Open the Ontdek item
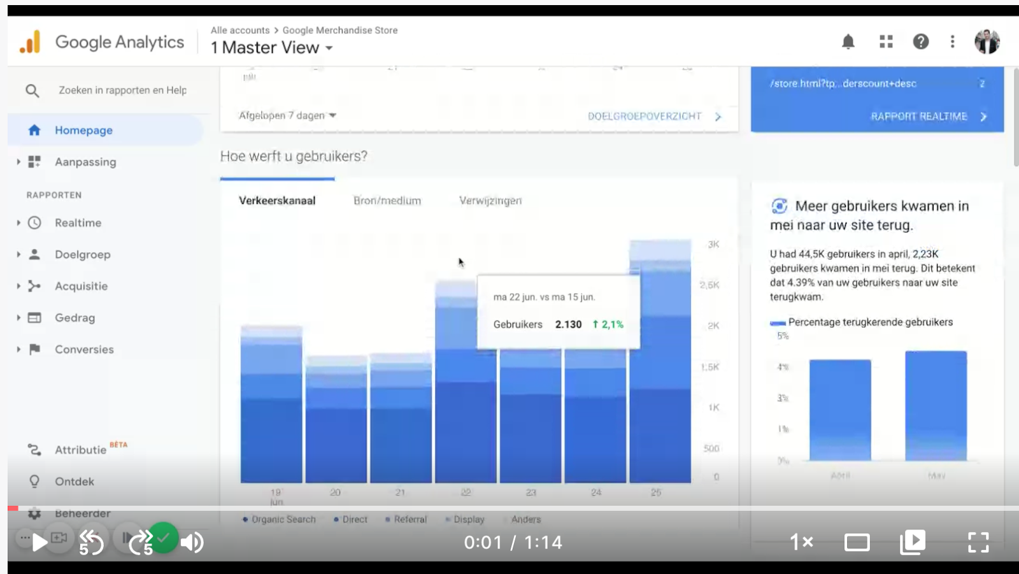Screen dimensions: 1019x574 pyautogui.click(x=75, y=482)
